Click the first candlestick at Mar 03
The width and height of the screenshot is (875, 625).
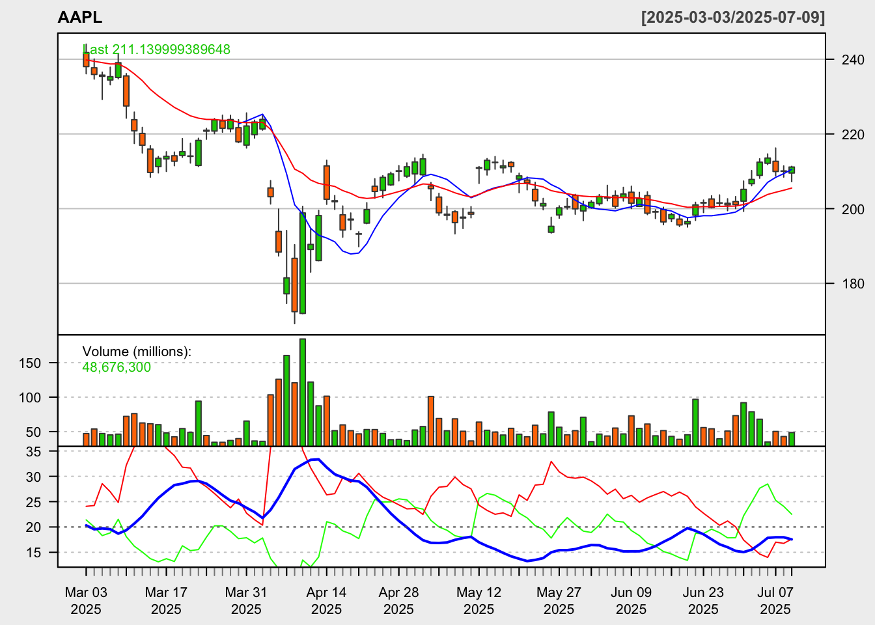[86, 59]
